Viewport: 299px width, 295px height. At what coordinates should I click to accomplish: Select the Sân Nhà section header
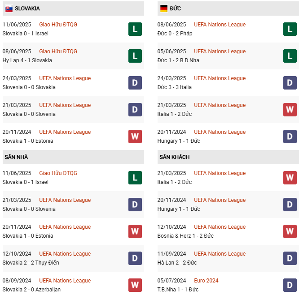coord(16,157)
